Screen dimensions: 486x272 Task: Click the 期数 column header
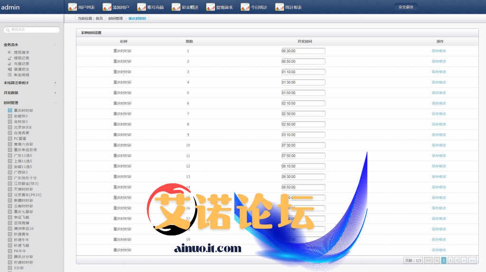point(189,42)
